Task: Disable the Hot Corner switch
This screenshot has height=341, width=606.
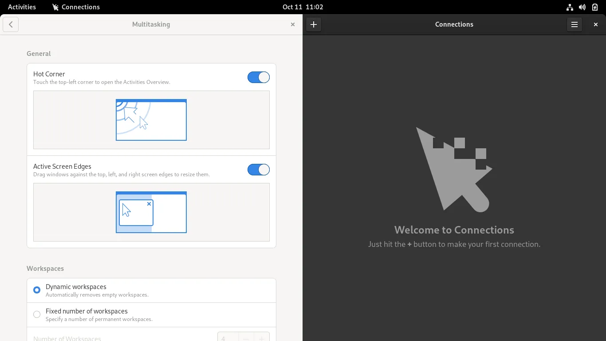Action: pos(259,77)
